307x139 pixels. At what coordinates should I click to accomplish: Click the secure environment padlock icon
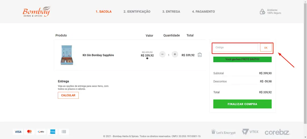262,12
